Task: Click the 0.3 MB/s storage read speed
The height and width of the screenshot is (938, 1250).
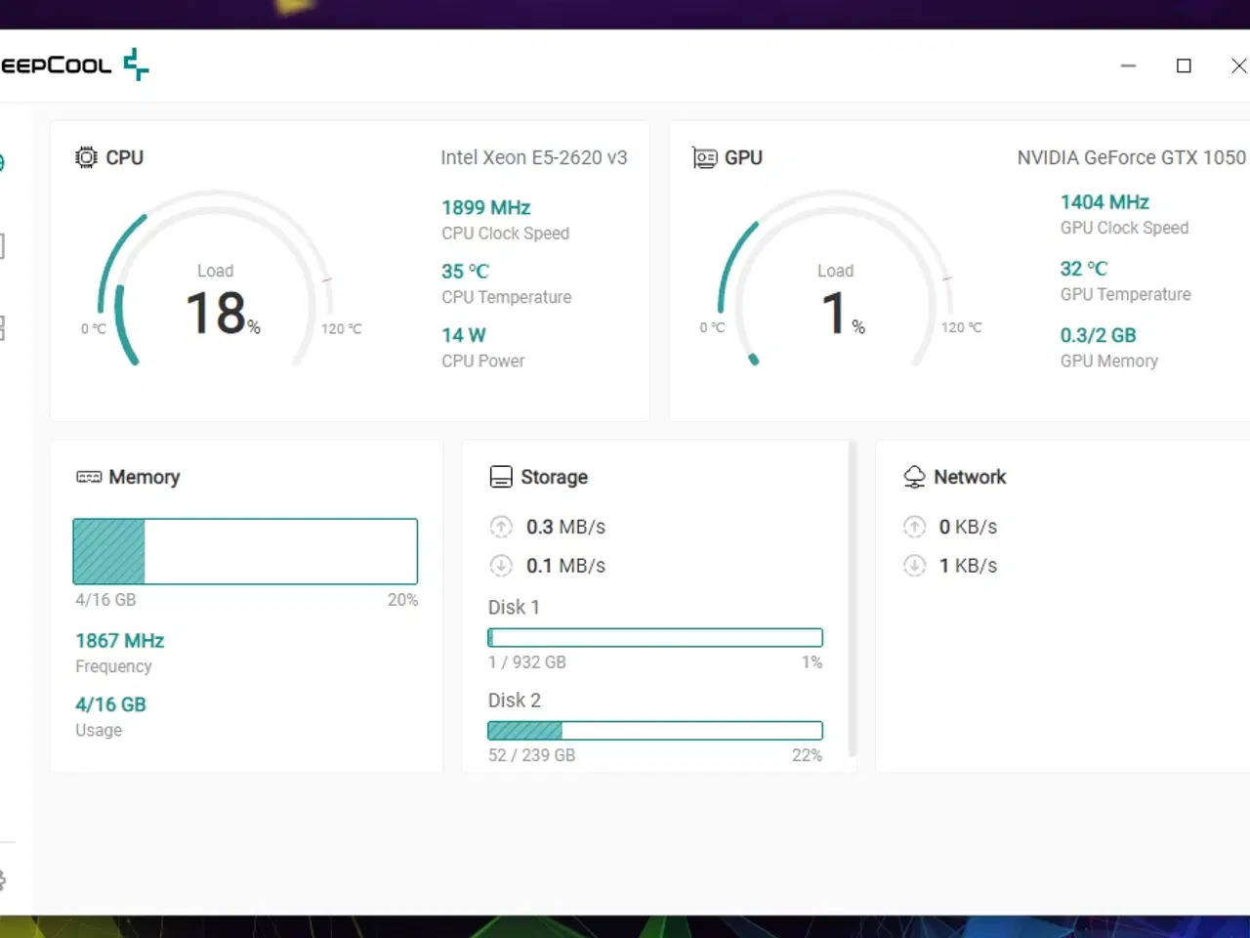Action: (565, 527)
